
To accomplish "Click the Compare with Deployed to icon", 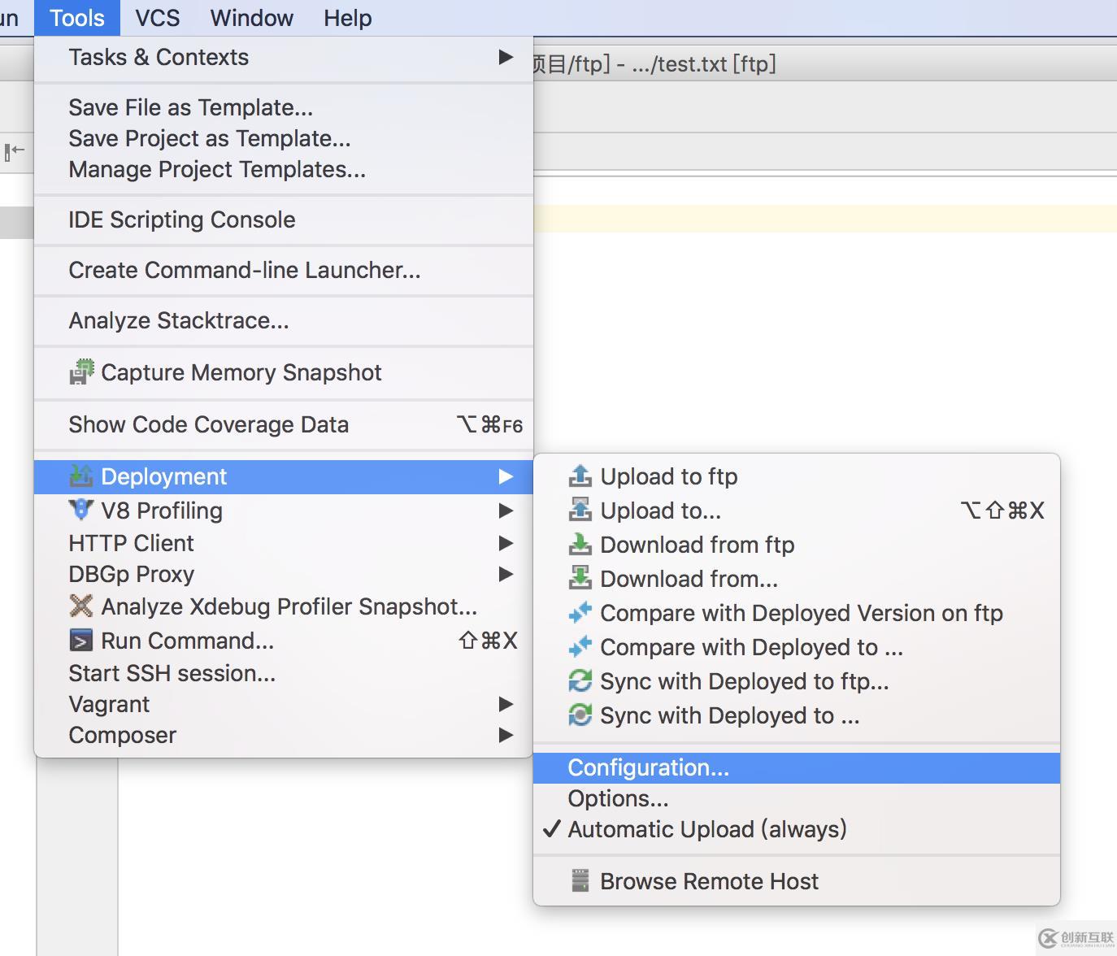I will point(580,647).
